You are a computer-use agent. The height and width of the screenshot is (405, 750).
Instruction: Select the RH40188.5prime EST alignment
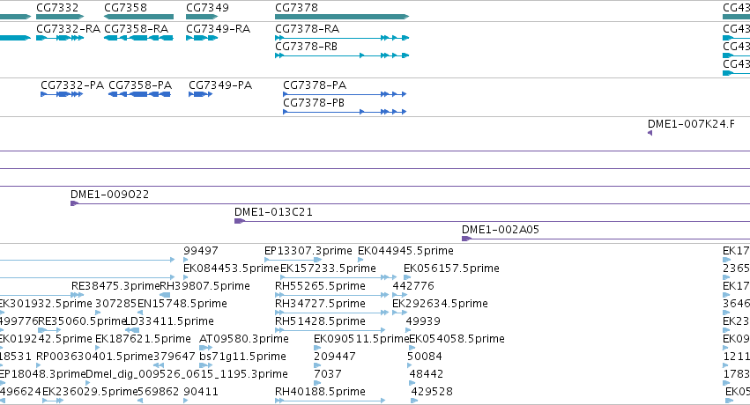(x=330, y=401)
